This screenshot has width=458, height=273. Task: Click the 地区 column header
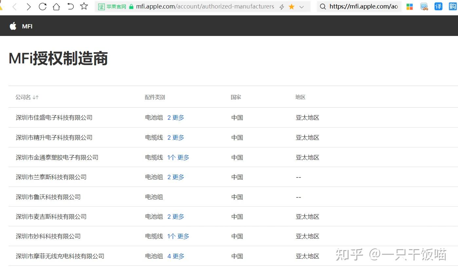[x=300, y=97]
